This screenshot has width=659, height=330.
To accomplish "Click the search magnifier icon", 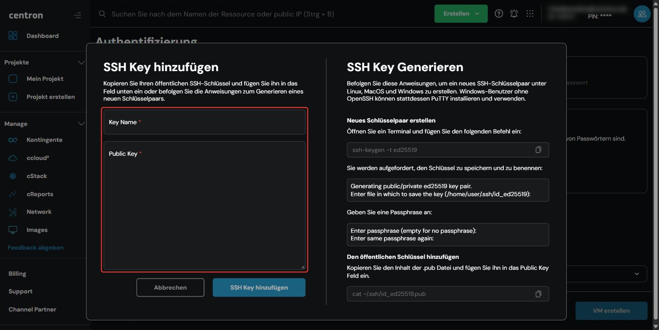I will tap(102, 14).
